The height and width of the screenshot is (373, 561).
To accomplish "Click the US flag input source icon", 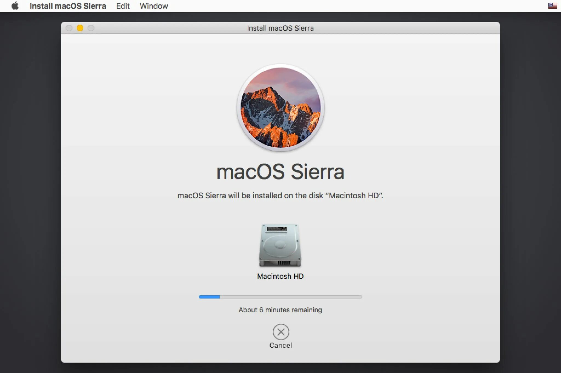I will click(x=553, y=6).
